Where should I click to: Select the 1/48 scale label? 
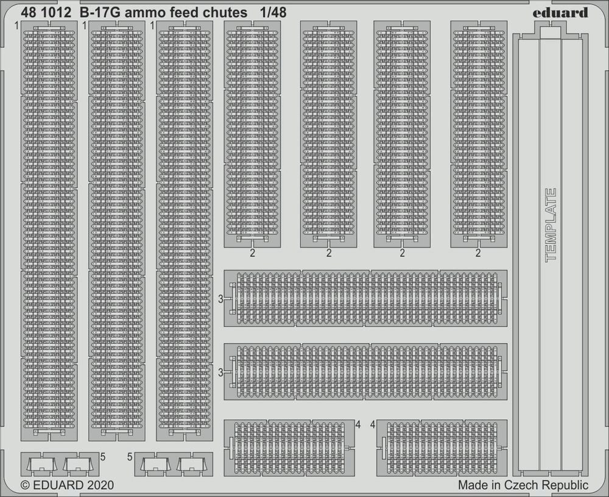tap(272, 12)
